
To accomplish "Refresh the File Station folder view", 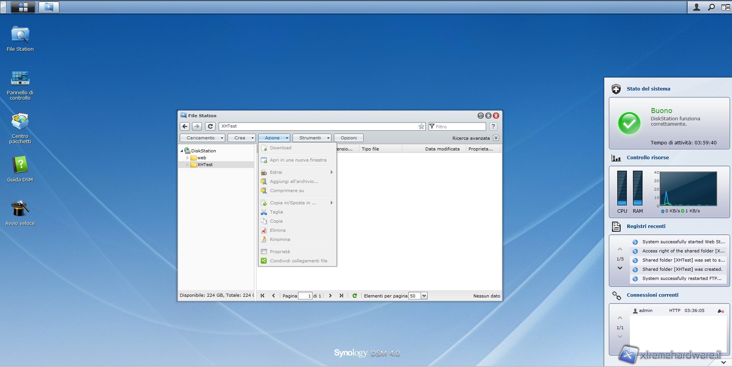I will coord(210,126).
